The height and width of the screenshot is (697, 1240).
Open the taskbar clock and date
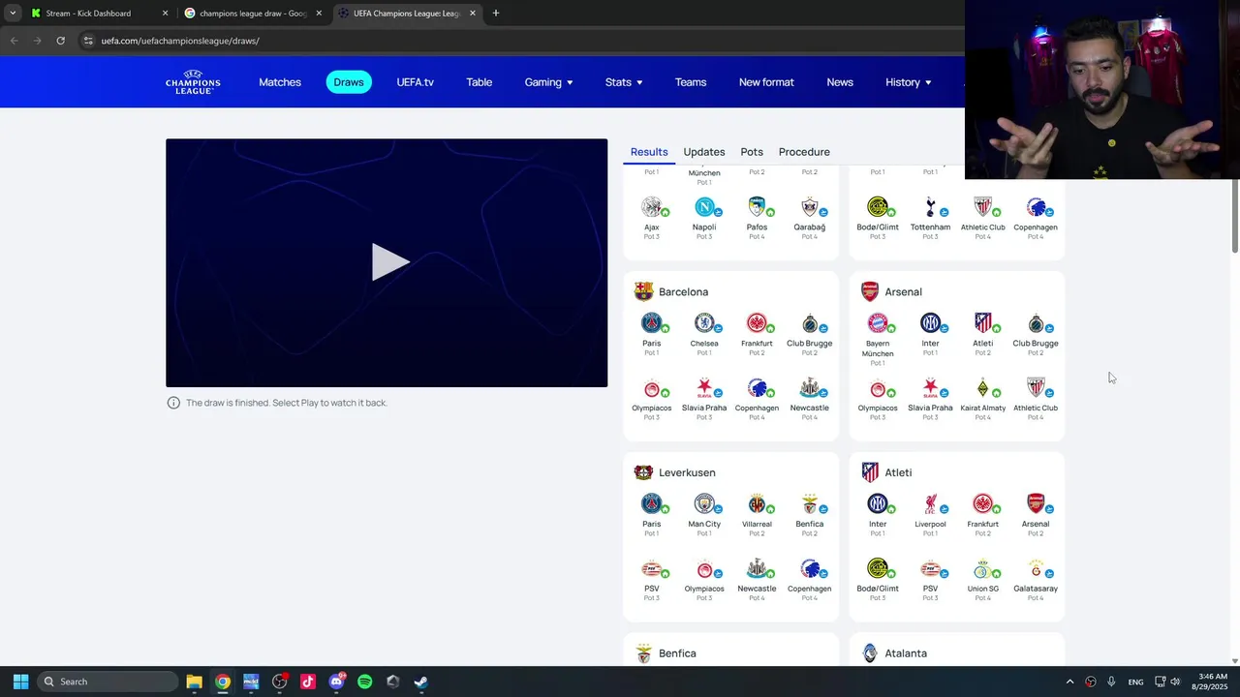tap(1212, 682)
